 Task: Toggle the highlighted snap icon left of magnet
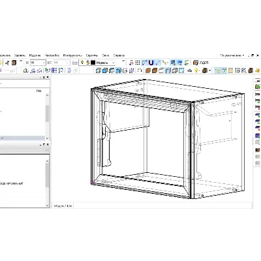click(145, 63)
